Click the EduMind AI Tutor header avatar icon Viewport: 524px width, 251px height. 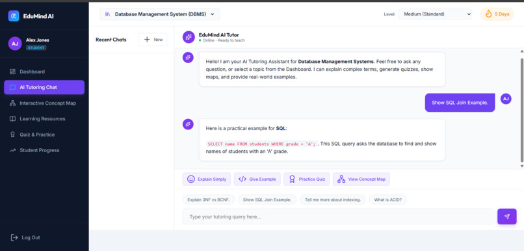189,37
